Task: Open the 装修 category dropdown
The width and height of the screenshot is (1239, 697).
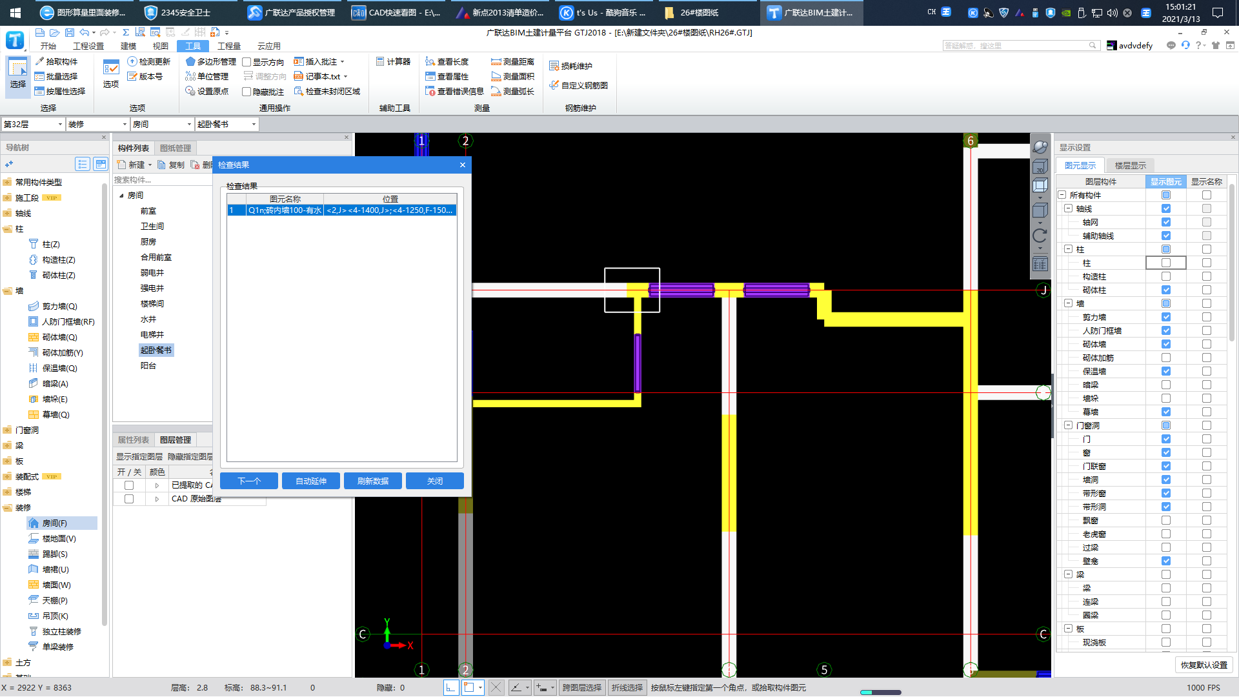Action: pos(97,124)
